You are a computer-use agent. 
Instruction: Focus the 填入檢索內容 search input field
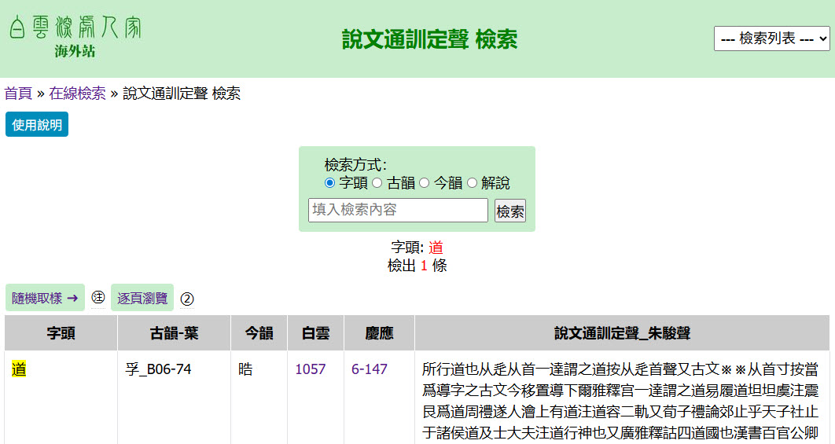pyautogui.click(x=398, y=211)
